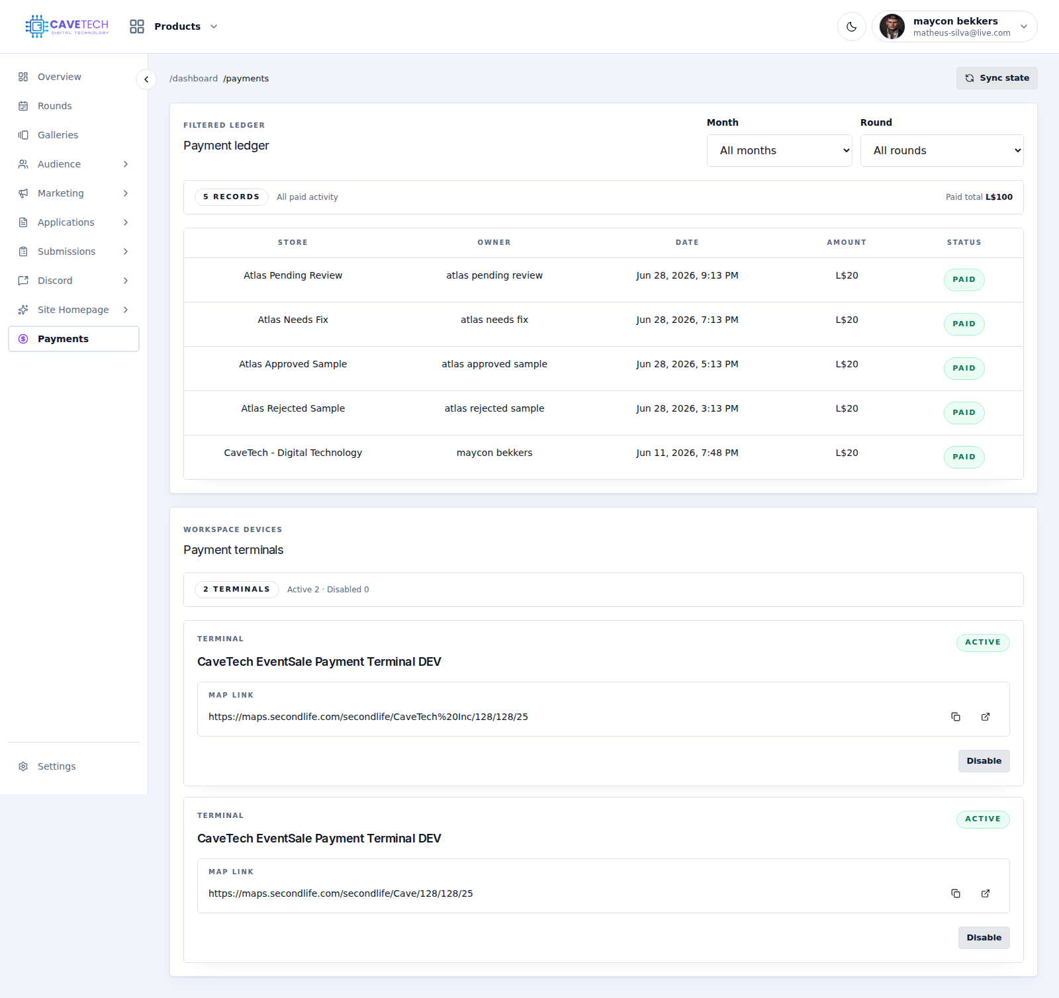Copy the CaveTech%20Inc map link
Viewport: 1059px width, 998px height.
coord(956,717)
